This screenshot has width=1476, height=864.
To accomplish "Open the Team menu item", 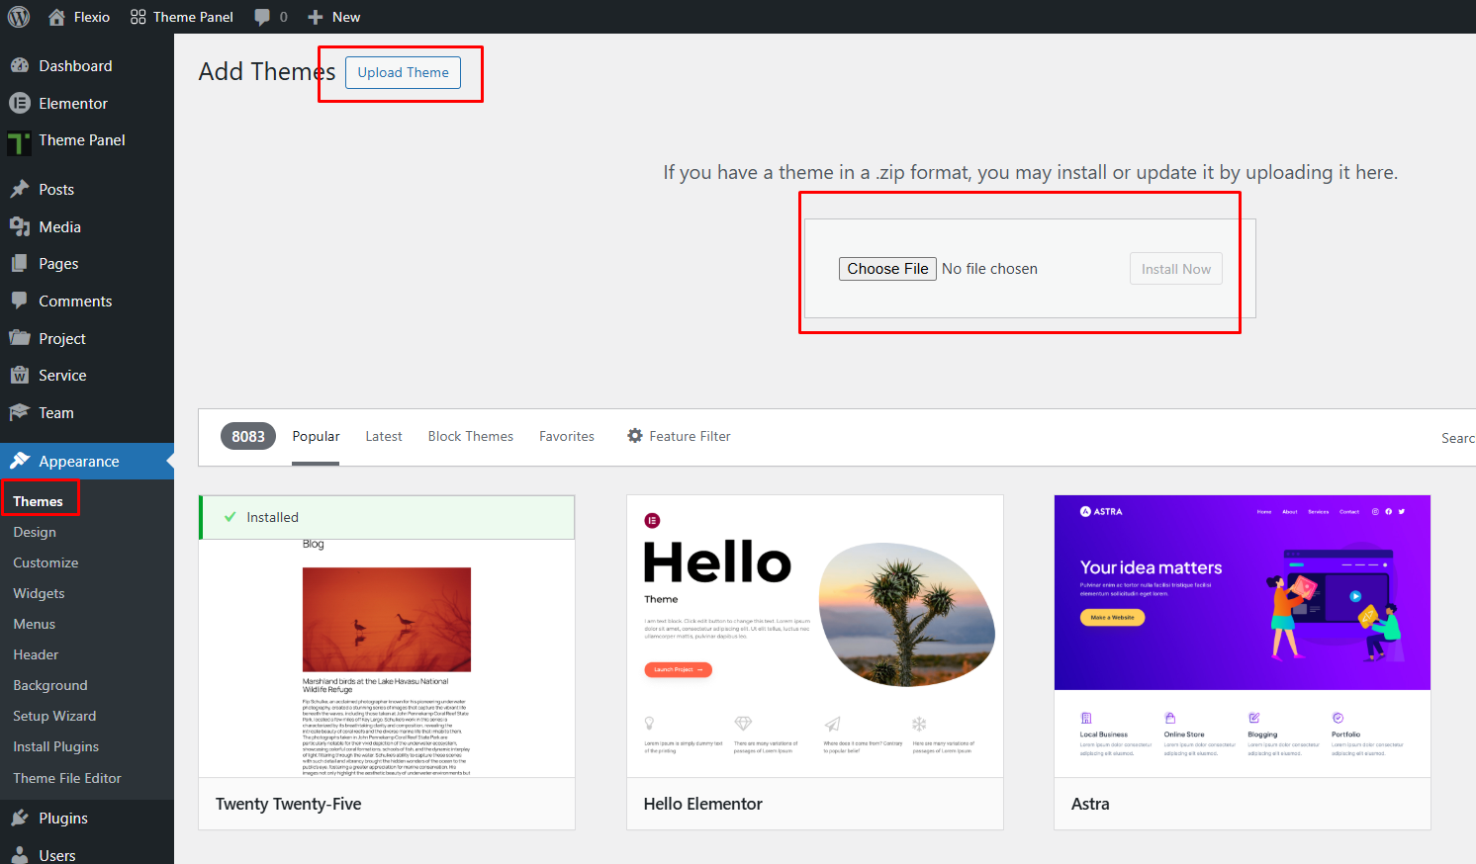I will [56, 413].
